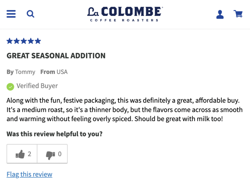Image resolution: width=250 pixels, height=192 pixels.
Task: Click the reviewer location USA
Action: pyautogui.click(x=62, y=72)
